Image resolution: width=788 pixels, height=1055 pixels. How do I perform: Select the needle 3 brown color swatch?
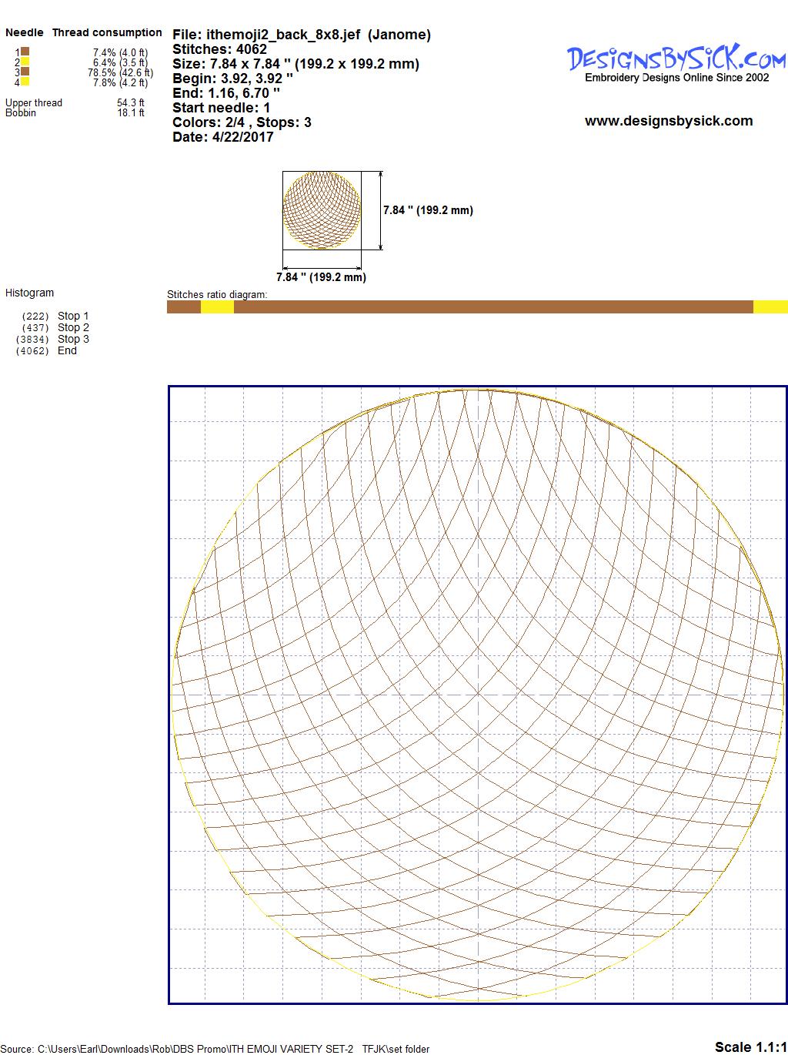(25, 72)
